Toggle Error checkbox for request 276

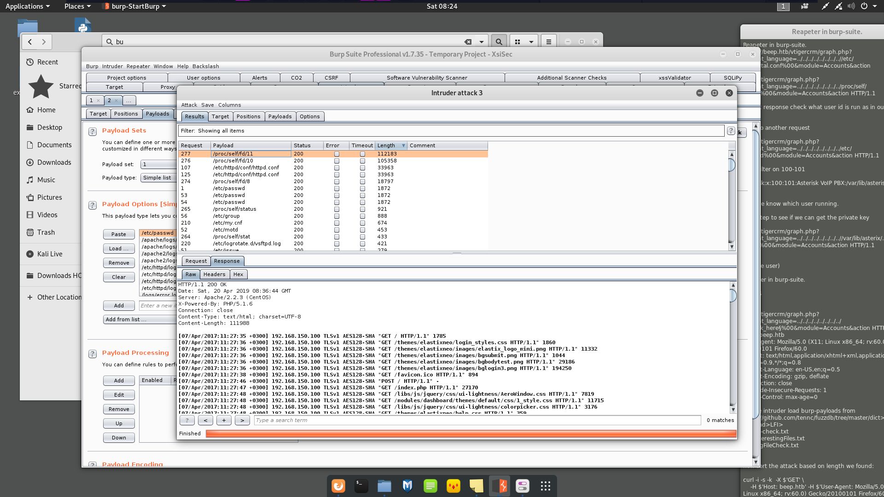pos(337,161)
